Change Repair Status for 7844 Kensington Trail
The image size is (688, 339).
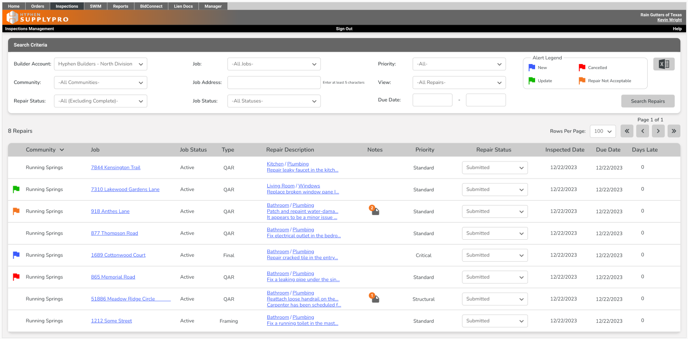click(495, 167)
